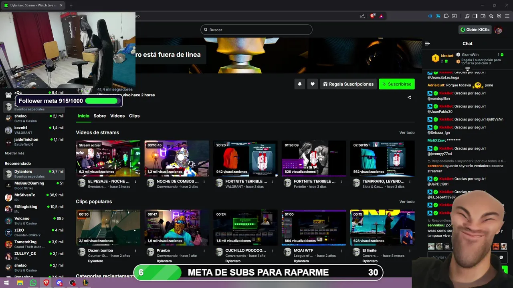This screenshot has width=513, height=288.
Task: Open options menu for NOCHE DE COMBOS video
Action: pyautogui.click(x=204, y=182)
